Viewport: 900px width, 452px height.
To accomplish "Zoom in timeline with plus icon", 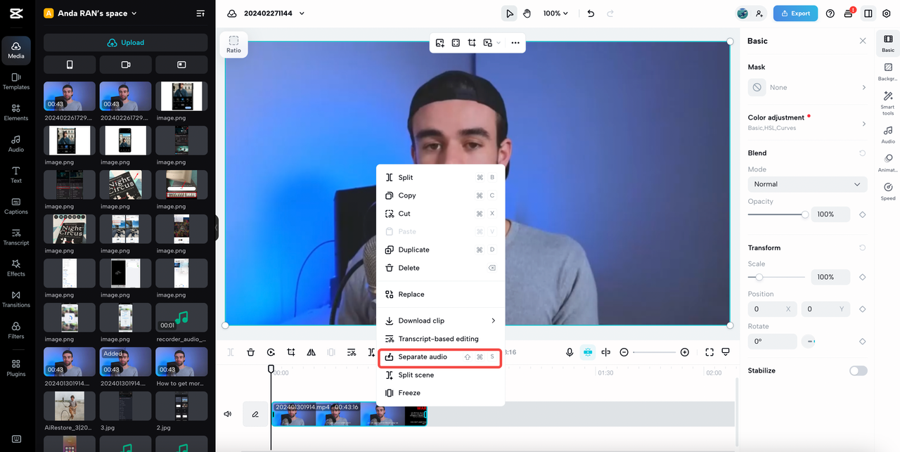I will 685,352.
